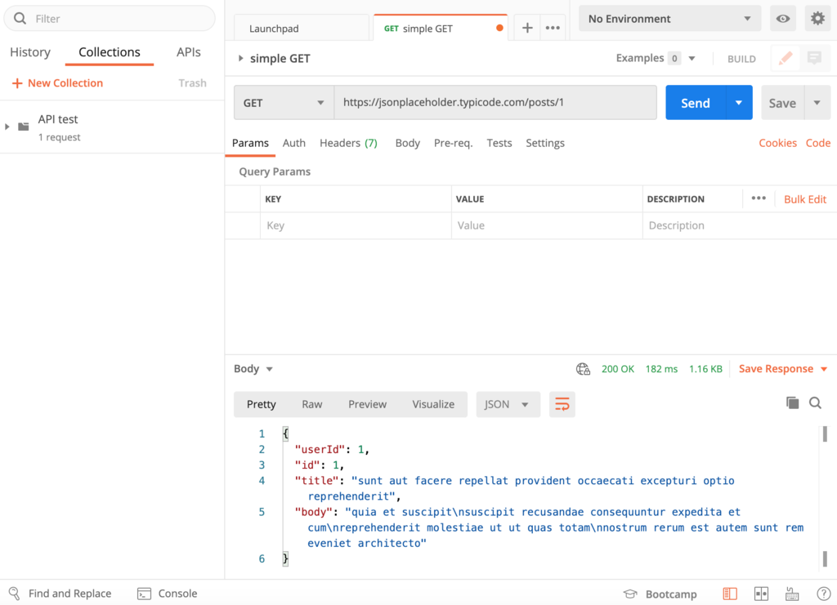This screenshot has height=605, width=837.
Task: Select the Collections tab
Action: pos(110,52)
